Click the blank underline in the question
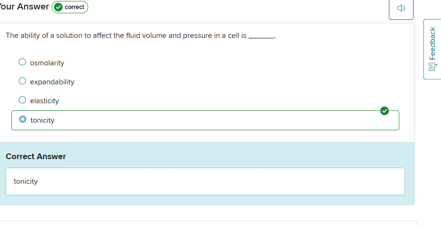This screenshot has width=441, height=225. [x=261, y=36]
